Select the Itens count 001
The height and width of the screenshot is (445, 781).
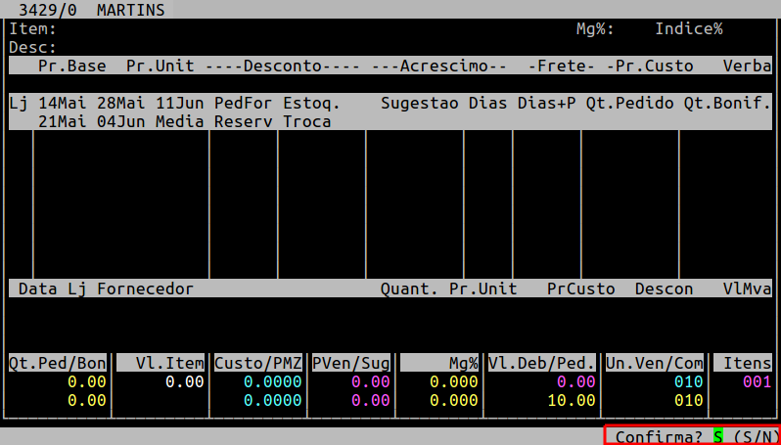(758, 381)
